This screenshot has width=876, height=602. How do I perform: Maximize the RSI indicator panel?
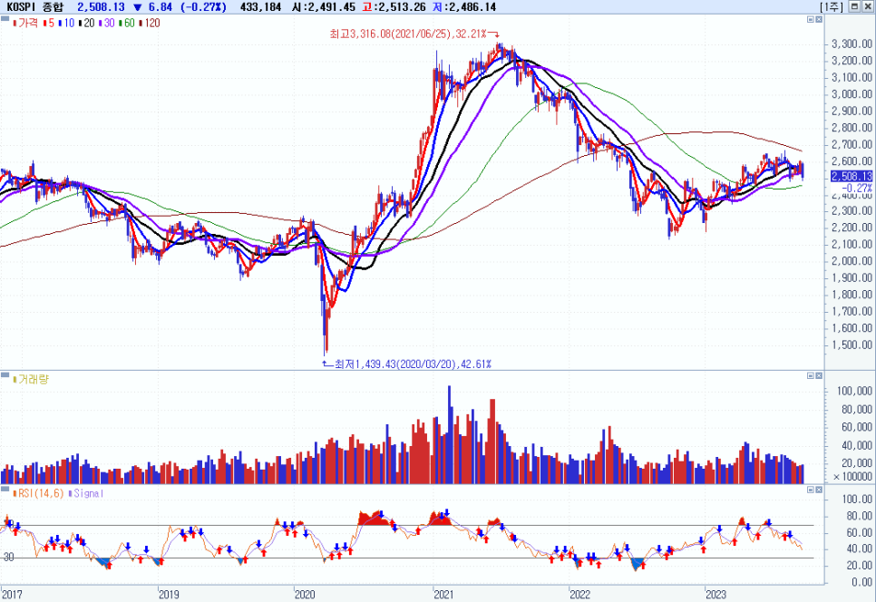pos(811,490)
